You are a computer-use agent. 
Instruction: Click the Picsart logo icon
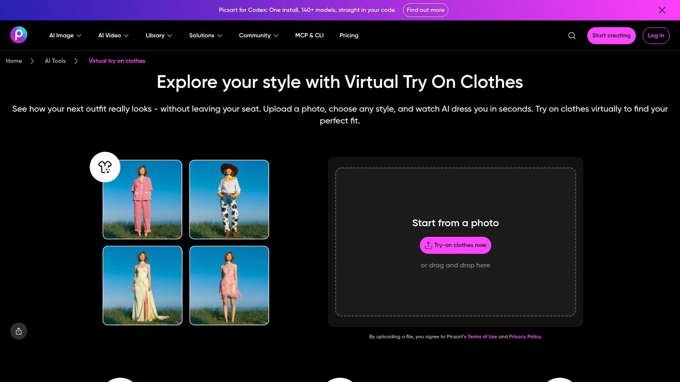[x=19, y=35]
